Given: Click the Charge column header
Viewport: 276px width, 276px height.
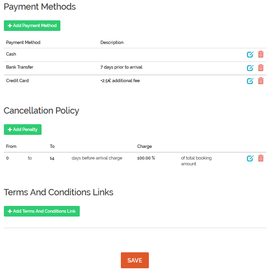Looking at the screenshot, I should coord(145,146).
